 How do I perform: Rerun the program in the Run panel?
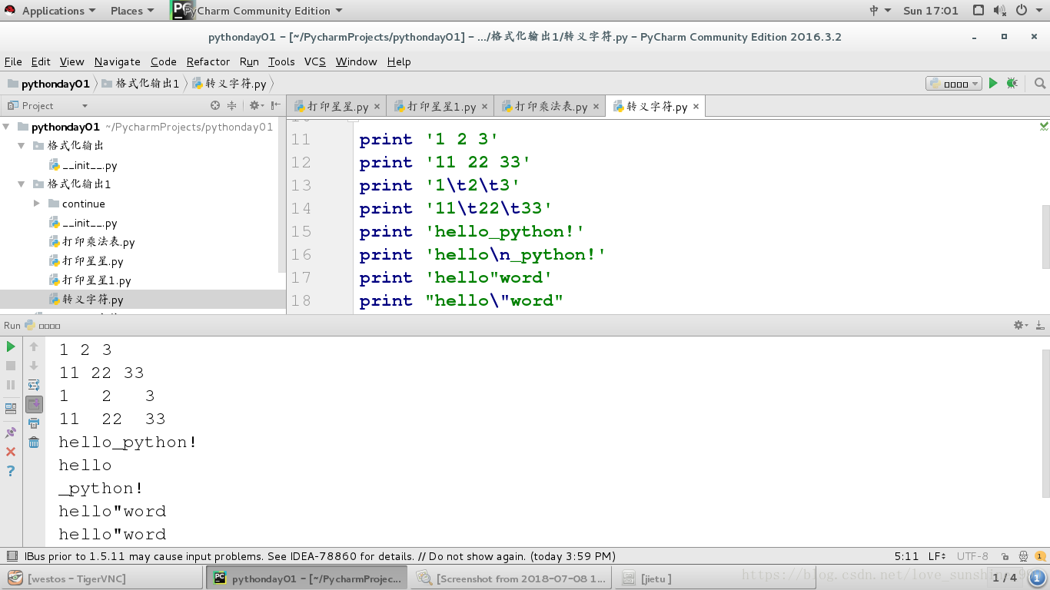(11, 347)
